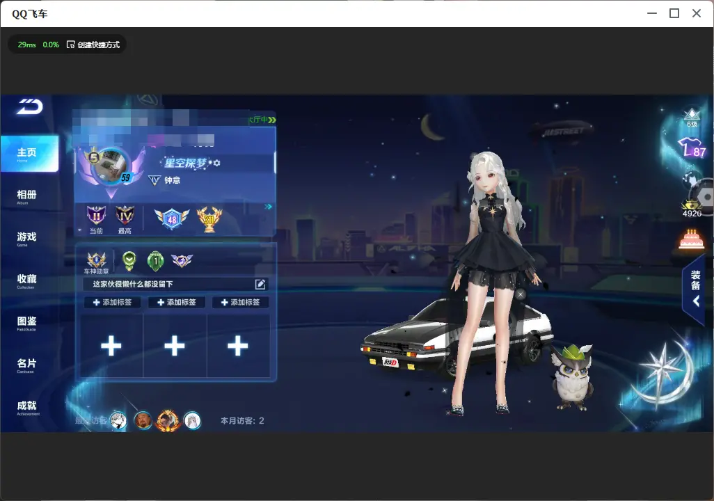Close the QQ飞车 window
The height and width of the screenshot is (501, 714).
click(x=697, y=14)
